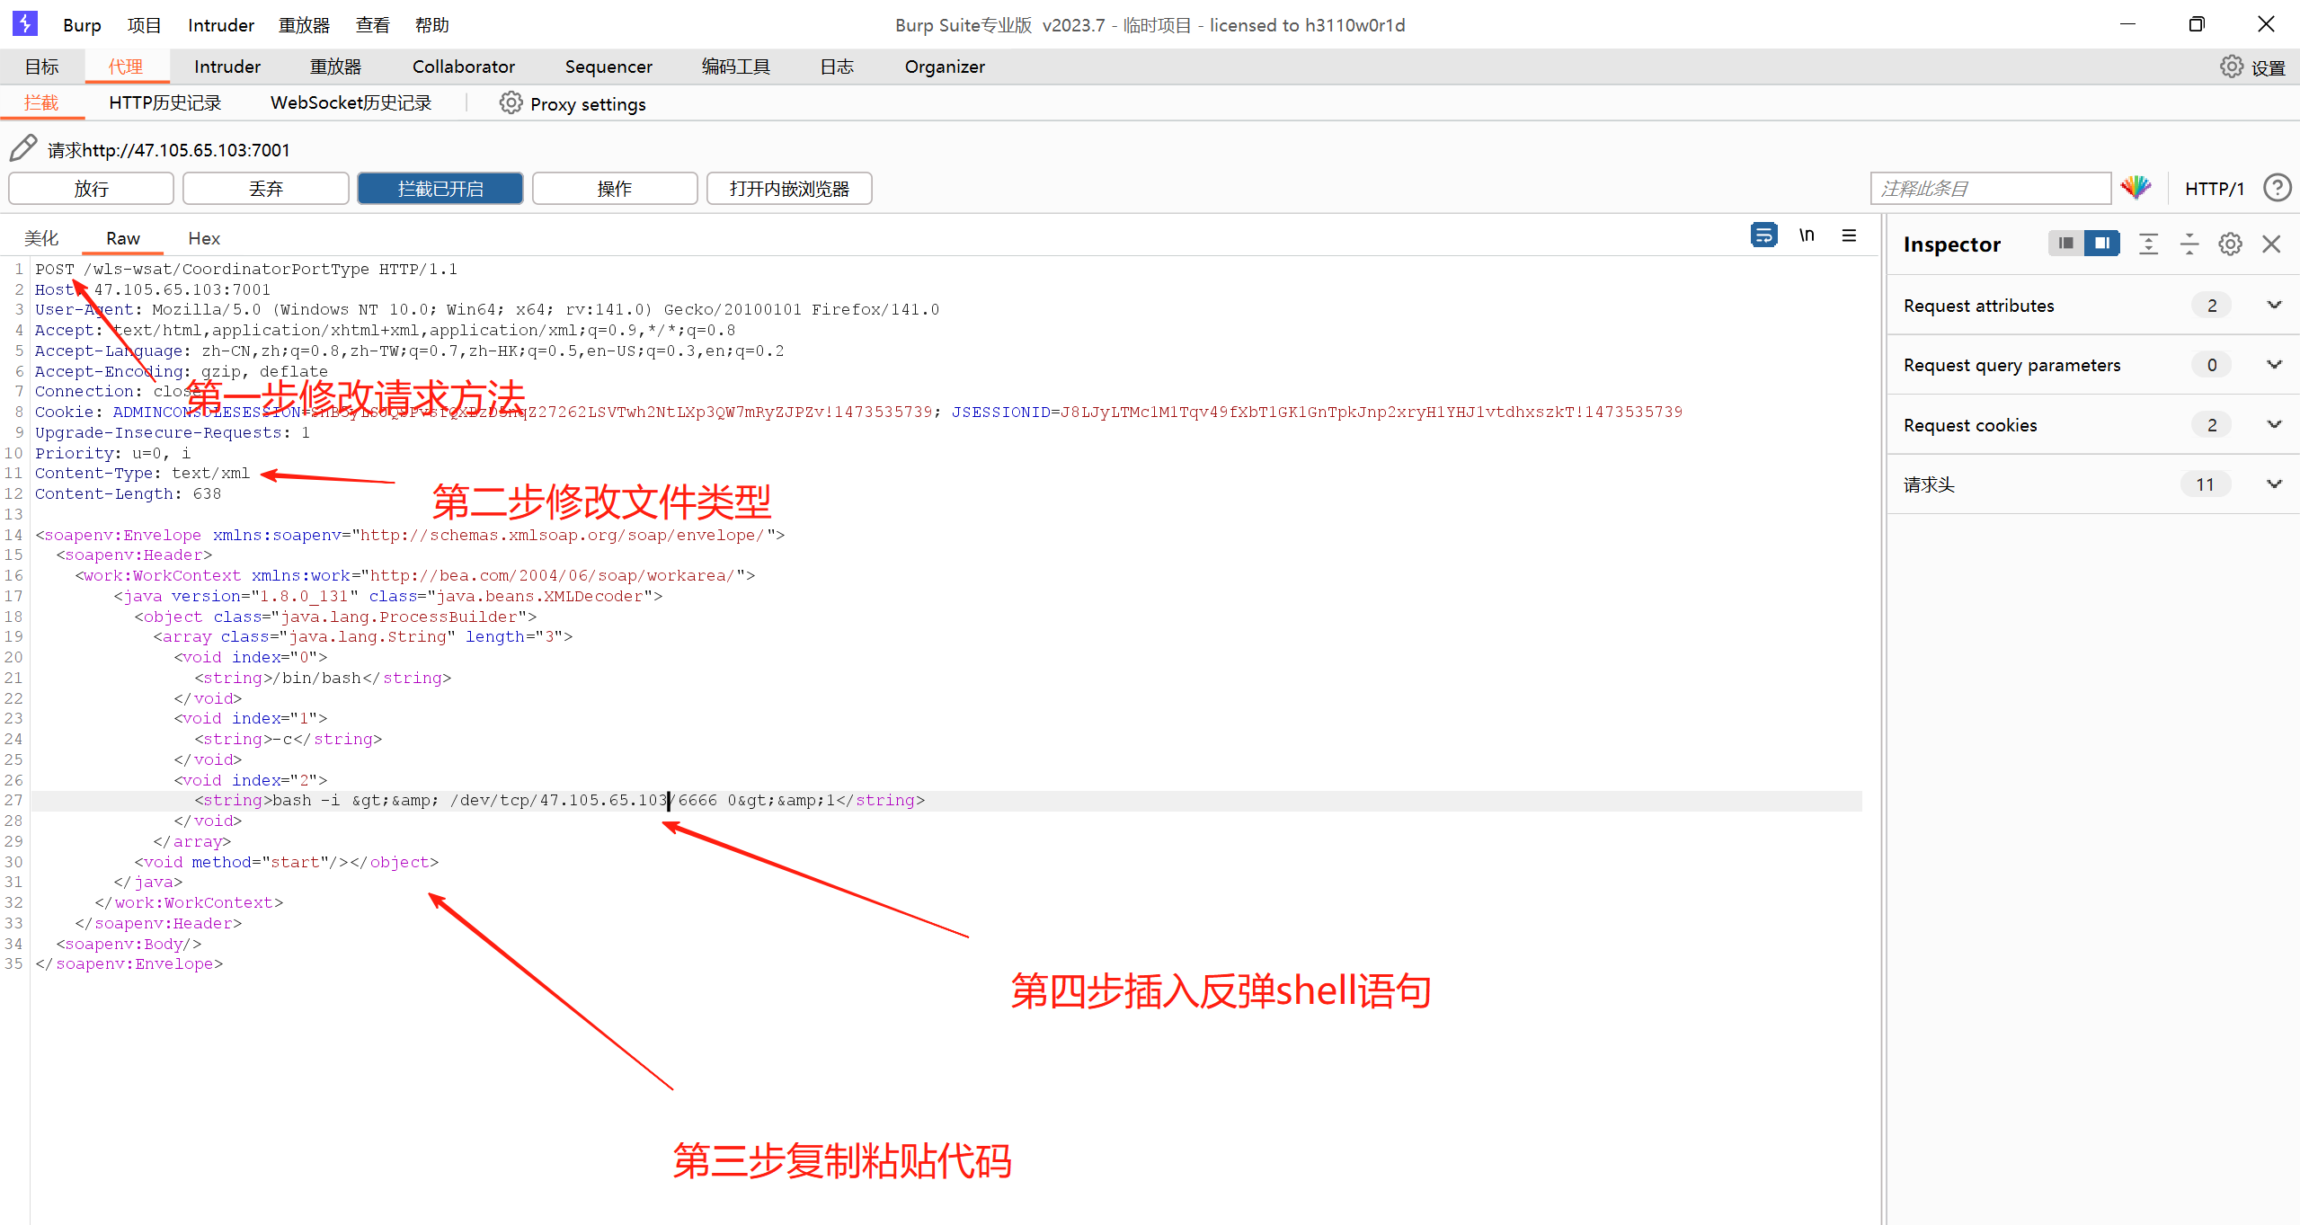The height and width of the screenshot is (1225, 2300).
Task: Toggle the \n non-printable characters button
Action: point(1807,235)
